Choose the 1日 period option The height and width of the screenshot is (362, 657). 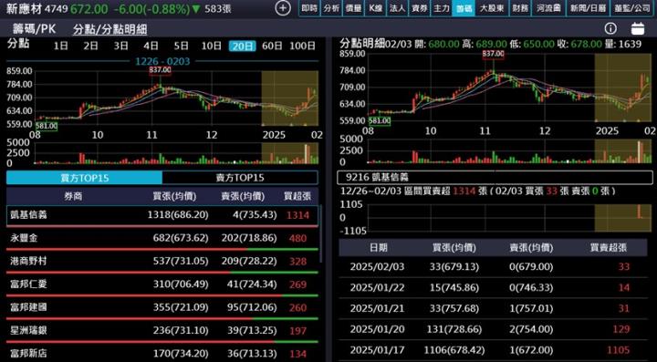click(61, 46)
